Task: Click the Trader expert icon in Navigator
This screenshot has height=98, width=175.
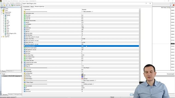Action: [5, 35]
